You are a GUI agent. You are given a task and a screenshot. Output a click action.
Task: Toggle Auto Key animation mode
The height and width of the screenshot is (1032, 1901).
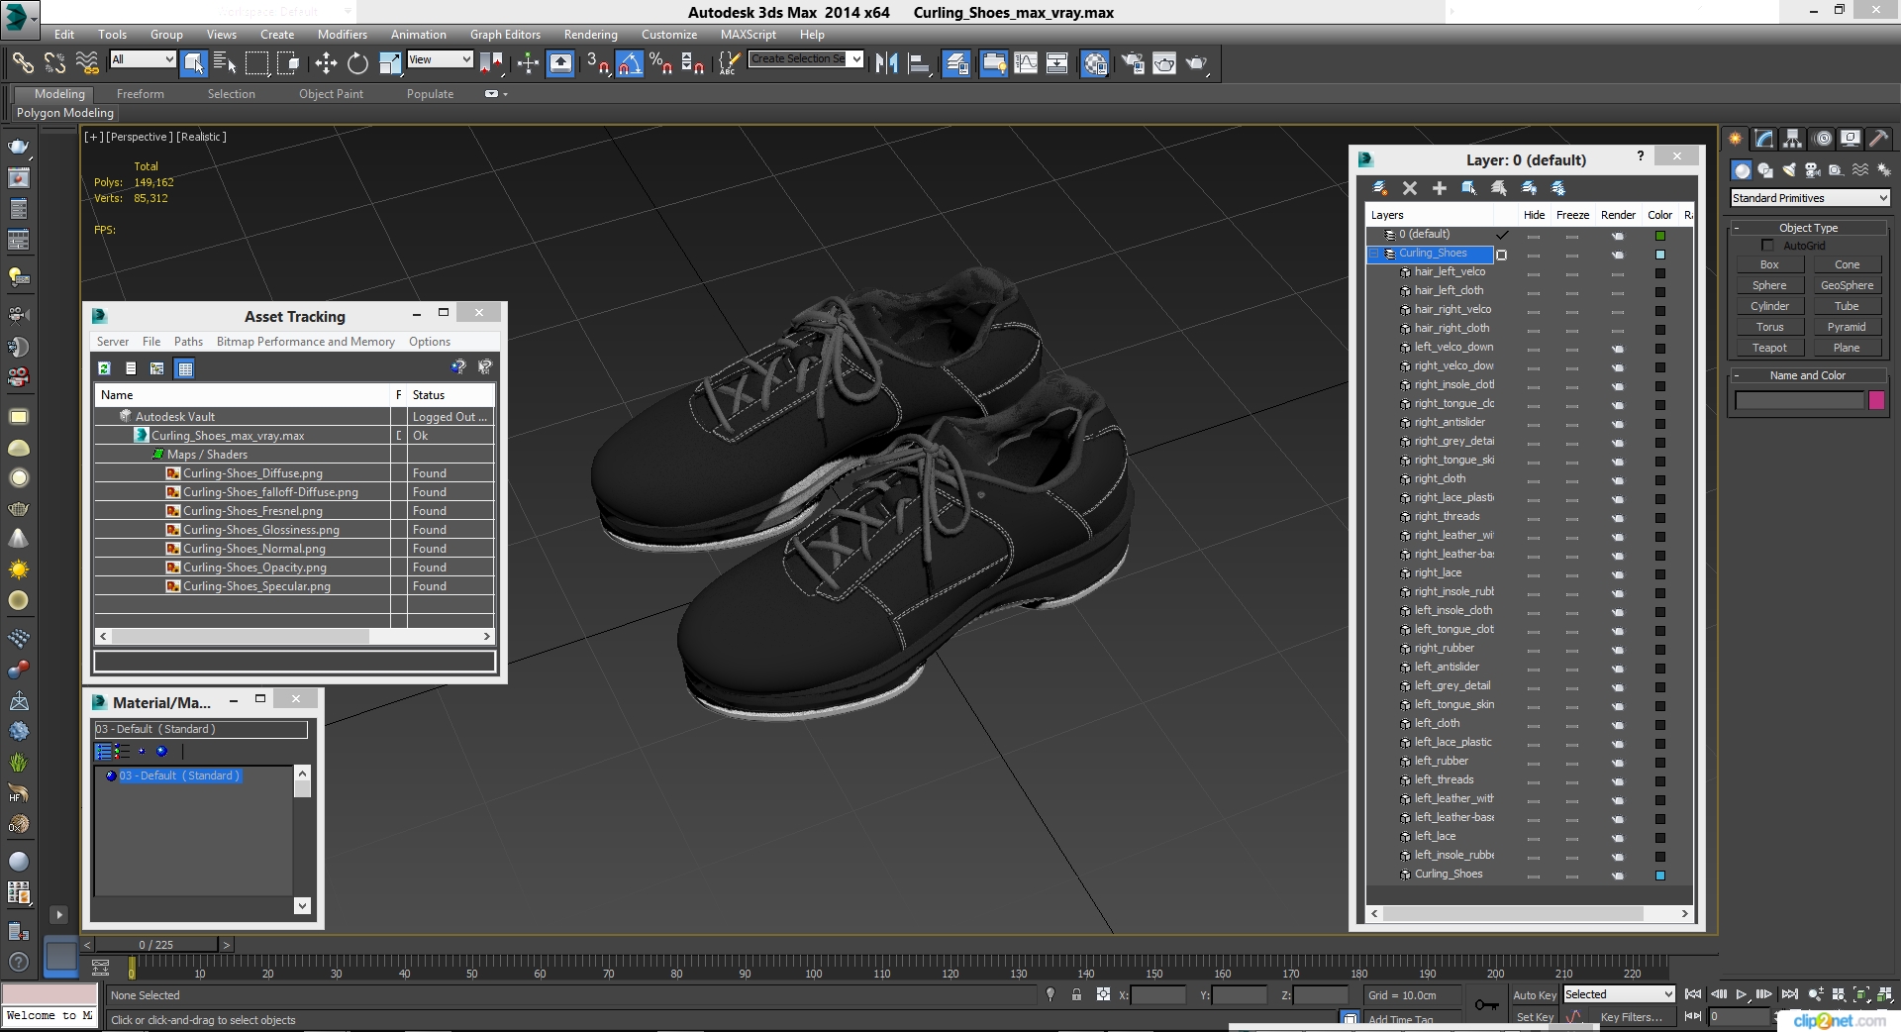[1534, 995]
